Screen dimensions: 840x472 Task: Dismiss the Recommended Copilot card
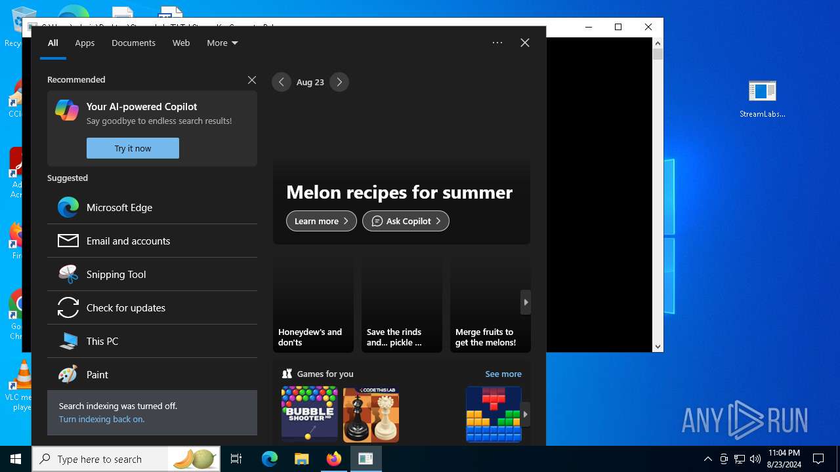coord(252,79)
